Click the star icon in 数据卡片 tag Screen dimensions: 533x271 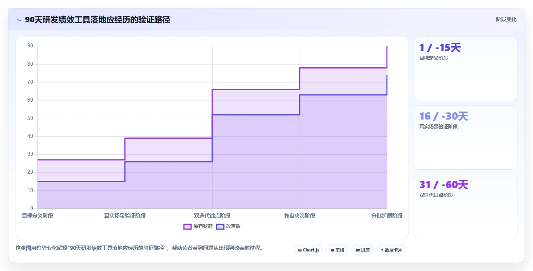[382, 250]
